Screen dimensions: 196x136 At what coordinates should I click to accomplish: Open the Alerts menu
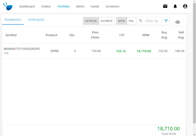coord(80,6)
